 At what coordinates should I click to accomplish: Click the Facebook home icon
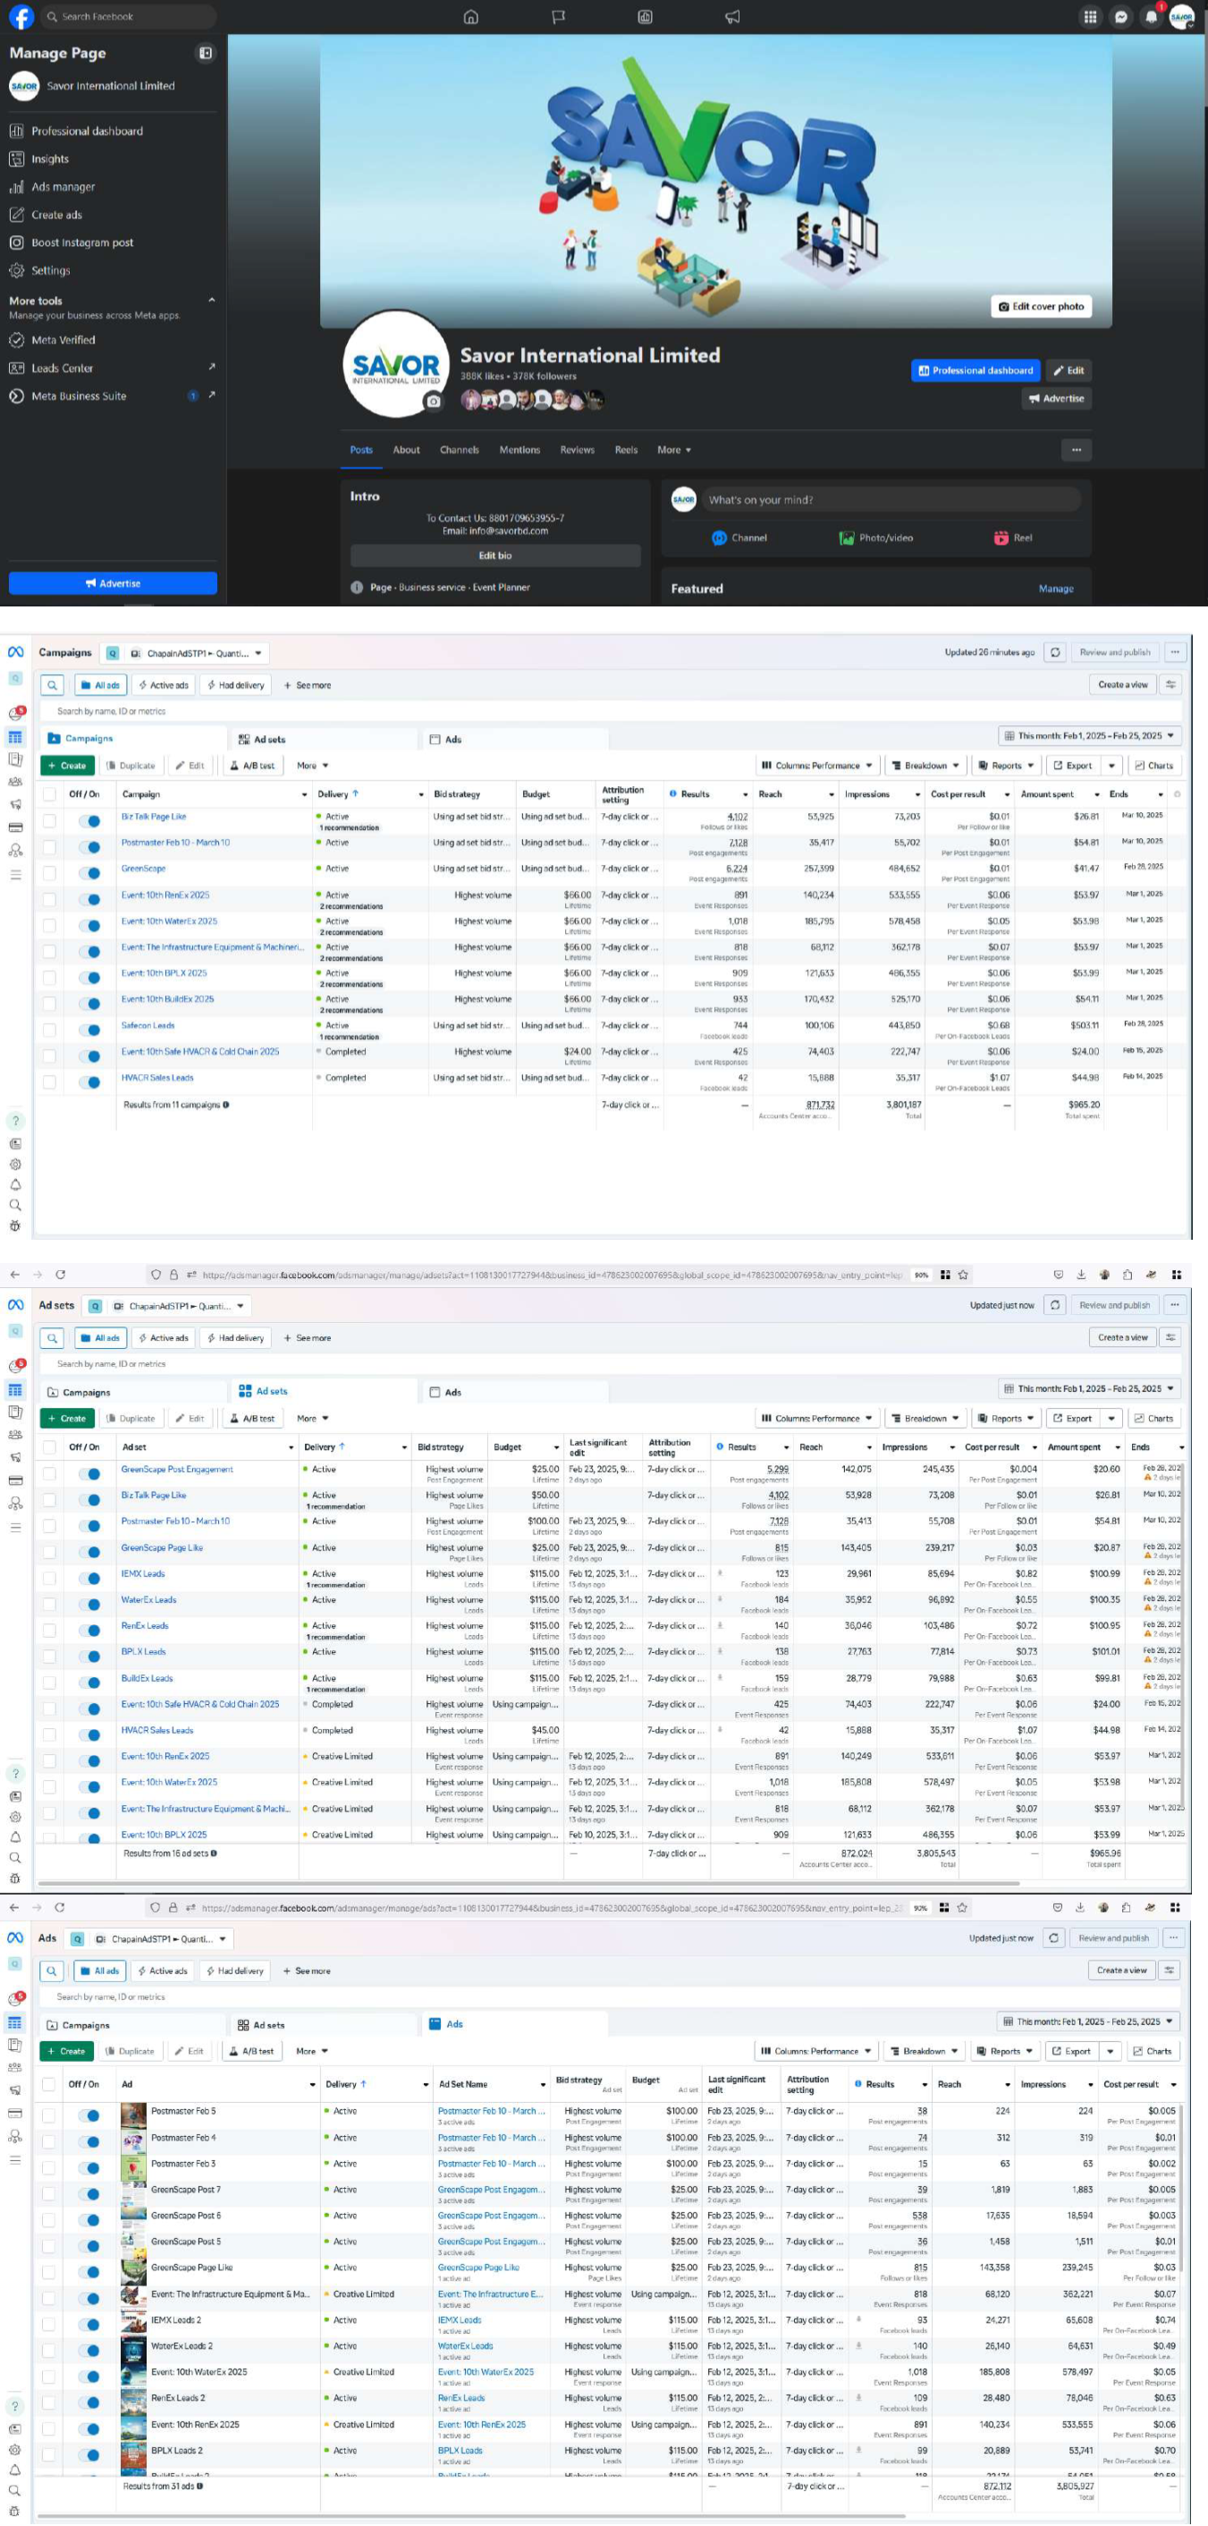(470, 17)
